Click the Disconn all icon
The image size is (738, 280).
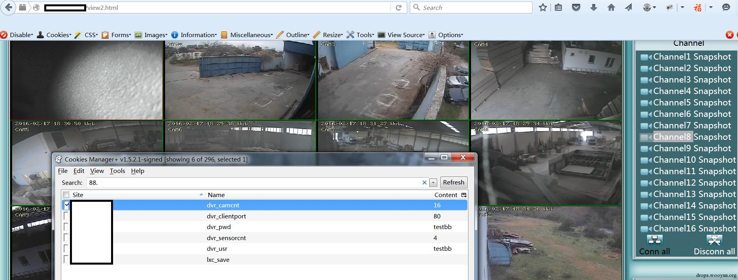tap(714, 240)
